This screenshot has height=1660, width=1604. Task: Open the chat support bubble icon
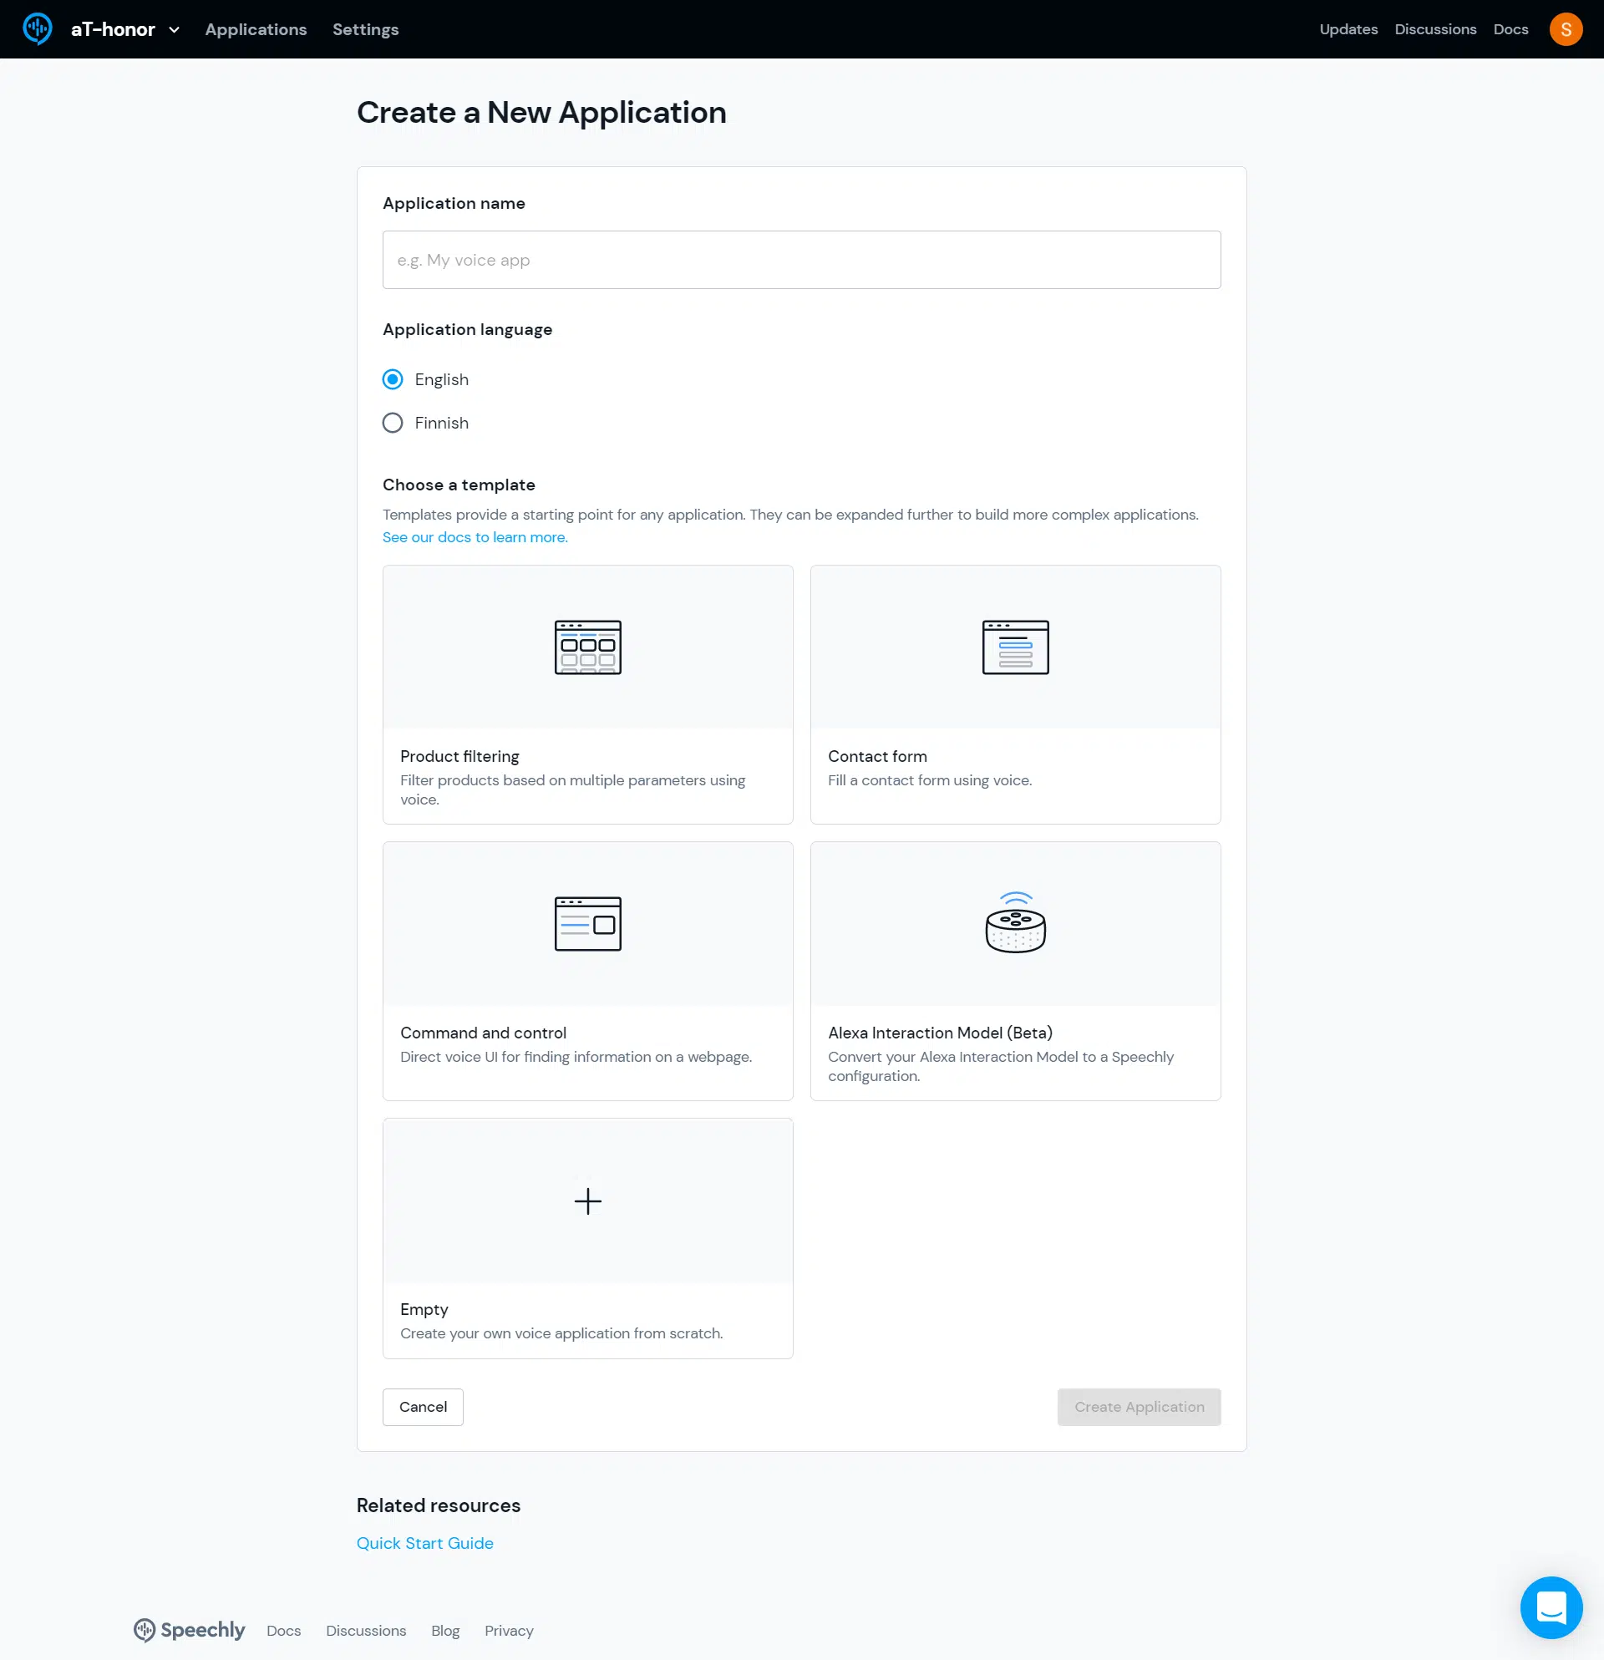(x=1550, y=1607)
